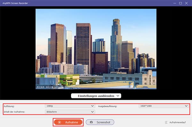The width and height of the screenshot is (192, 127).
Task: Open the 1080p resolution combo box
Action: pos(70,106)
